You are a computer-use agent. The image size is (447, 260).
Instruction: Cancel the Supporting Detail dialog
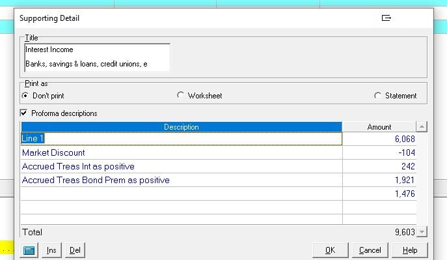[370, 250]
